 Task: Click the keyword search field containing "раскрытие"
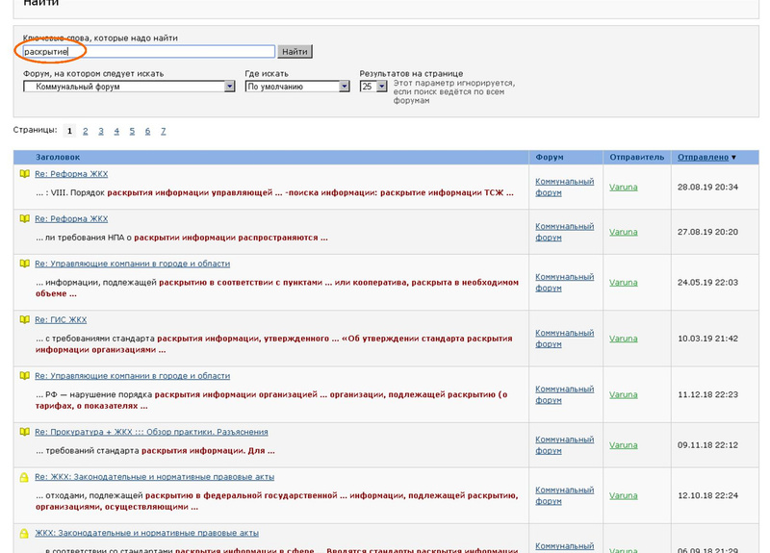148,51
